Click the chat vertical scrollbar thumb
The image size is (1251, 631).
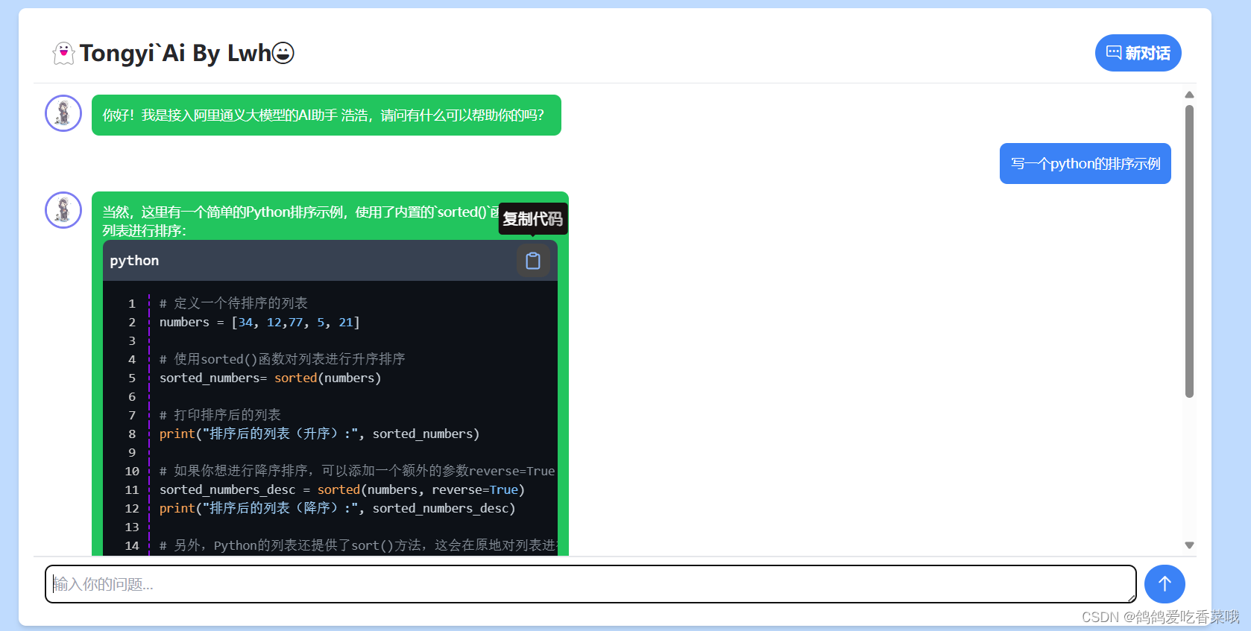(1189, 251)
